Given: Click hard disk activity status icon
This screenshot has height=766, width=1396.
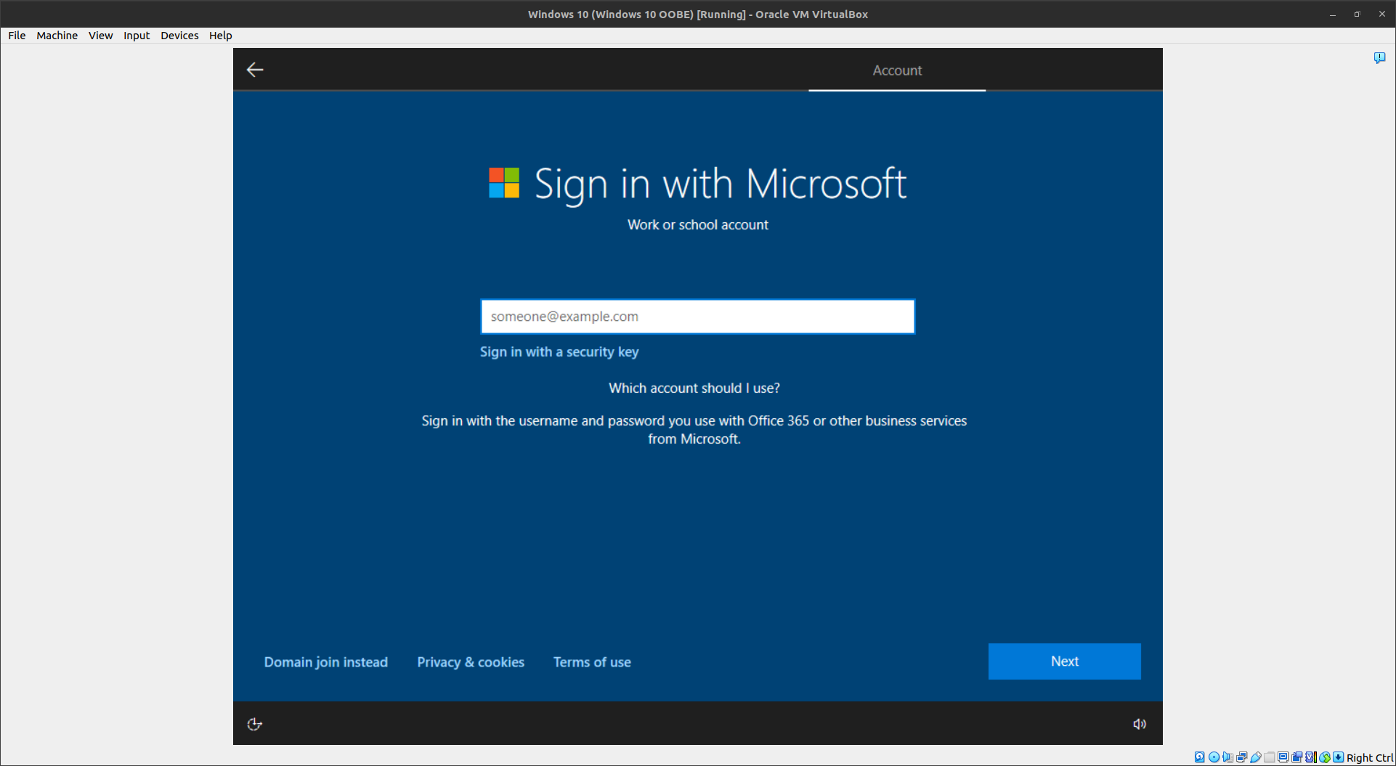Looking at the screenshot, I should [1199, 757].
